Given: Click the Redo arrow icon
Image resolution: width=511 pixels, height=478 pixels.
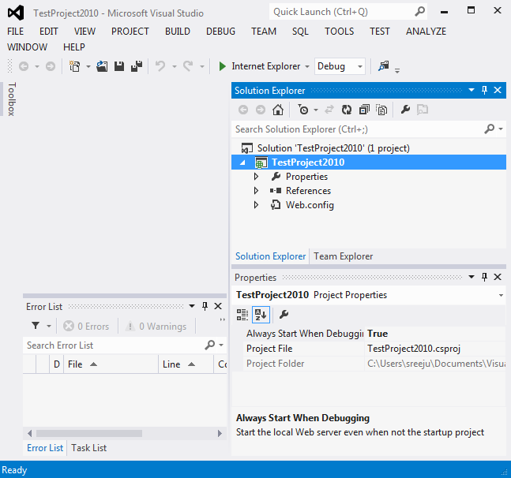Looking at the screenshot, I should (188, 66).
